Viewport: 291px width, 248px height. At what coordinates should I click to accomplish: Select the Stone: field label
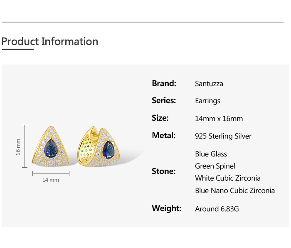point(163,171)
